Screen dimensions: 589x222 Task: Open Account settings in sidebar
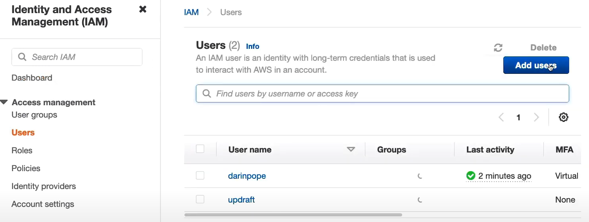click(43, 204)
